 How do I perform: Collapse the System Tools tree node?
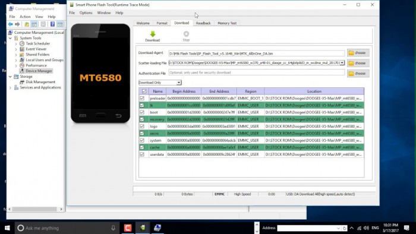pyautogui.click(x=10, y=38)
